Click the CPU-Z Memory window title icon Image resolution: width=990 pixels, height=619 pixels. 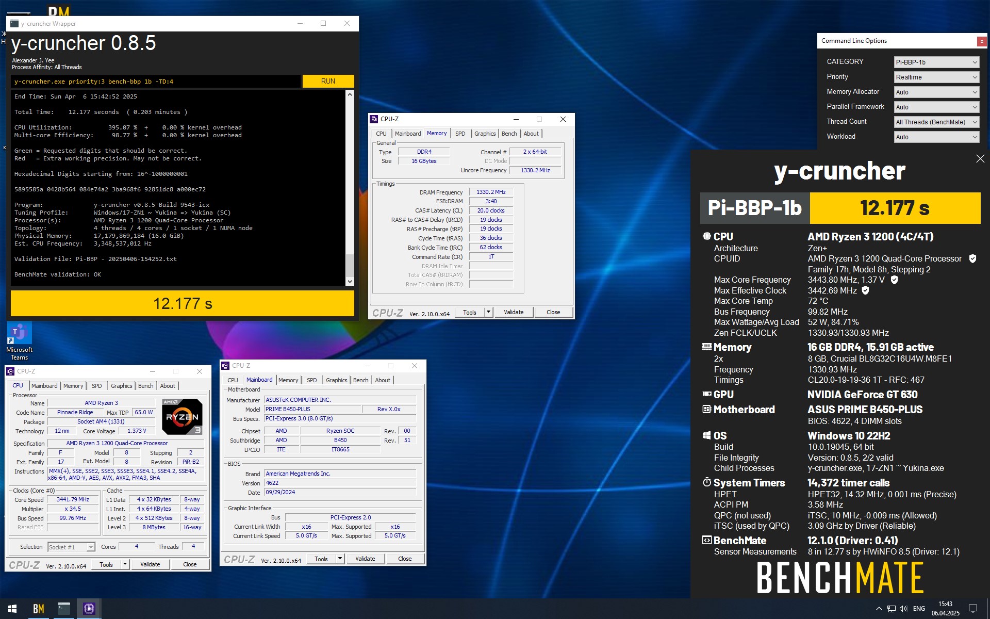[374, 119]
